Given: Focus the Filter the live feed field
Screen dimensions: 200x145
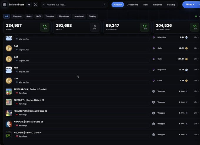Looking at the screenshot, I should click(74, 5).
